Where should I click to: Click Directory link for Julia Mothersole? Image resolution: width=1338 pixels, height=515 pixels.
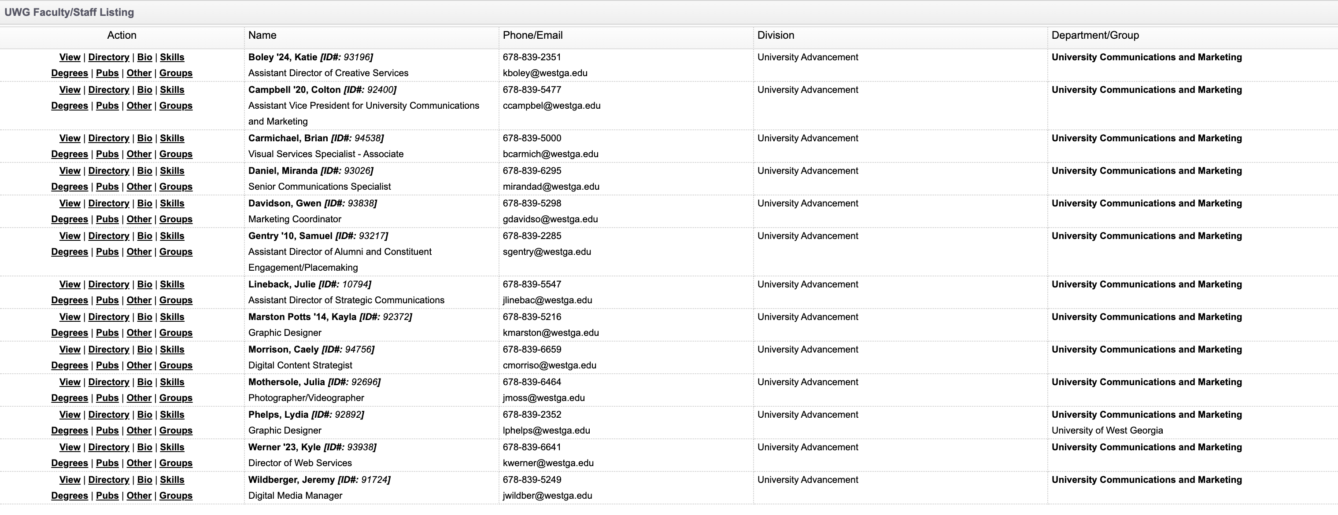point(108,382)
